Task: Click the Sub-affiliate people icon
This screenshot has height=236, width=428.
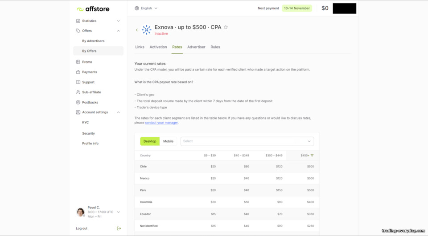Action: click(x=78, y=92)
